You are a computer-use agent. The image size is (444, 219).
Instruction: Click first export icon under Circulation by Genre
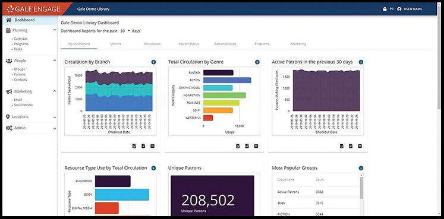(238, 146)
